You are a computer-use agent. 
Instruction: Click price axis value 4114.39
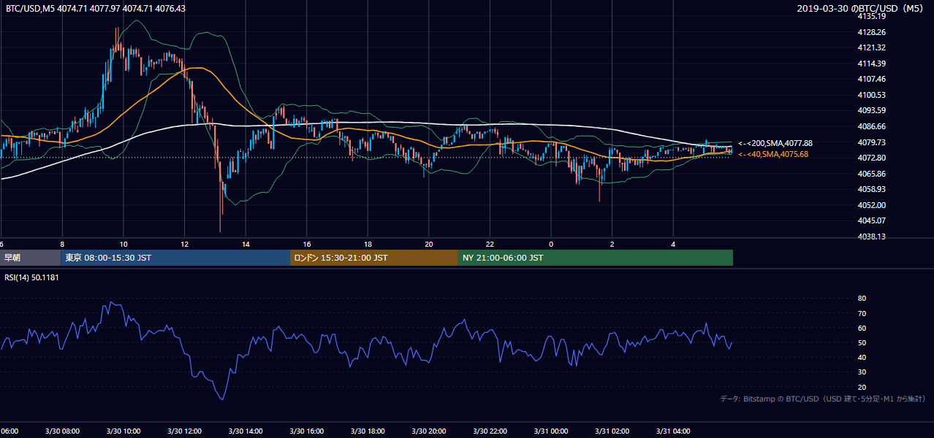pos(871,64)
